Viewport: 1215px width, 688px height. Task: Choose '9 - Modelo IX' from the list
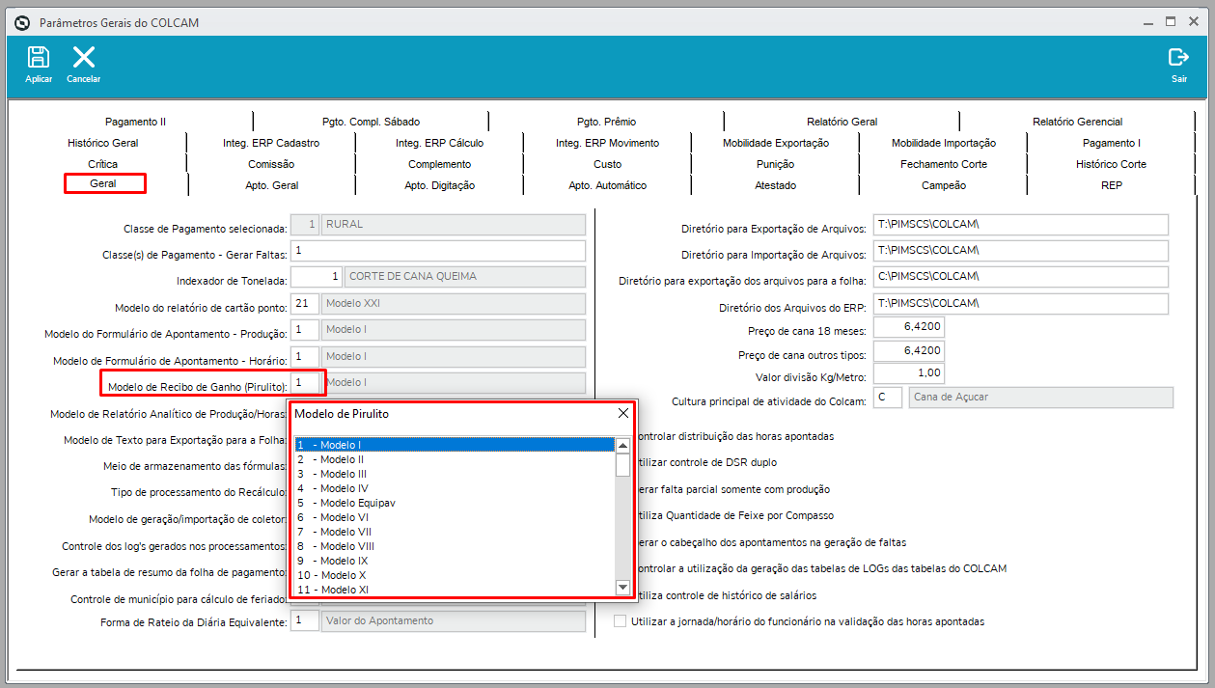[455, 561]
